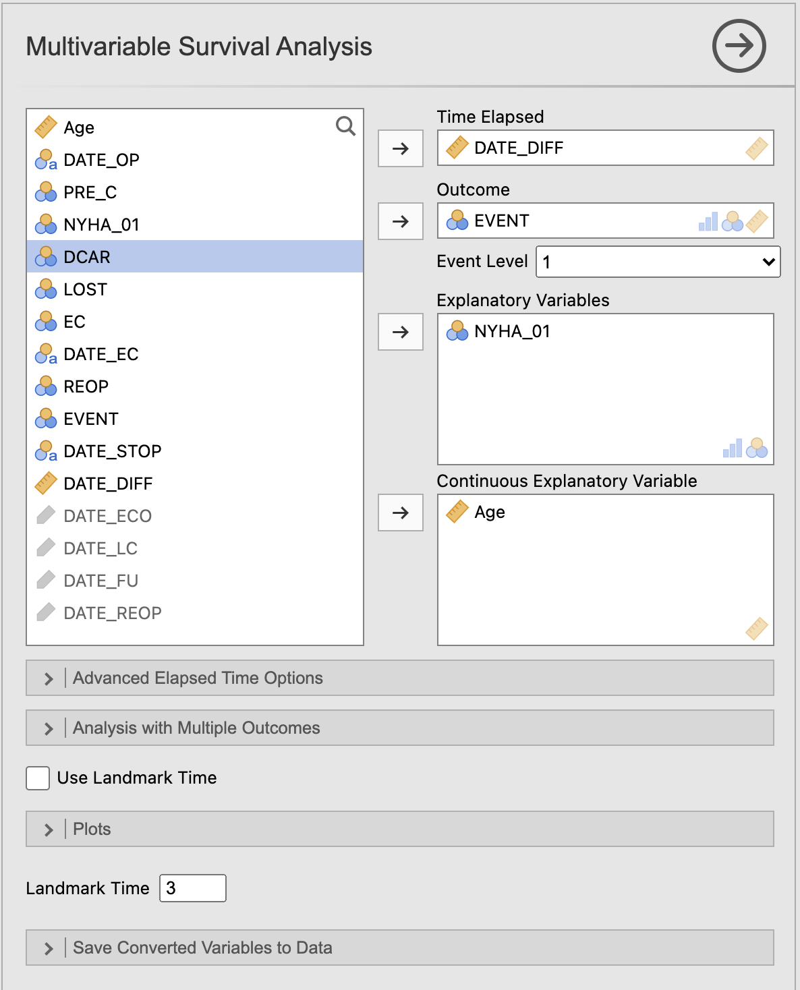Click arrow beside Continuous Explanatory Variable box
This screenshot has width=800, height=990.
coord(401,513)
